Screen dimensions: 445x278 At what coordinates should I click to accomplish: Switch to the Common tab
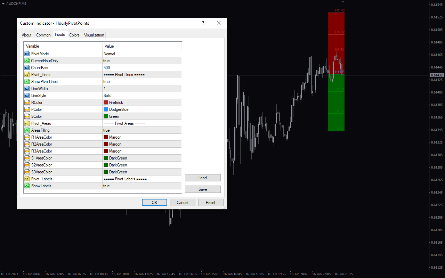[43, 35]
